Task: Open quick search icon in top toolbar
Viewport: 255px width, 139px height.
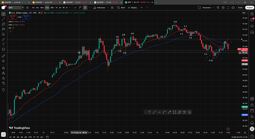Action: coord(218,8)
